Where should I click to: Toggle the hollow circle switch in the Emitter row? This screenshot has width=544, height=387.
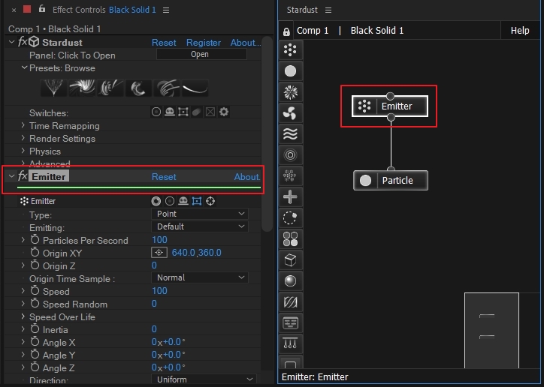(x=170, y=201)
